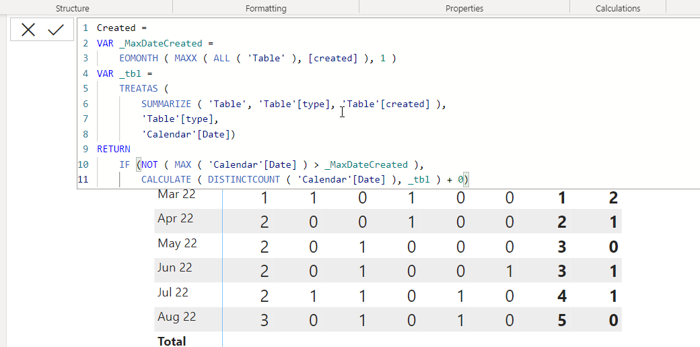700x347 pixels.
Task: Click the 3 in the Aug 22 row
Action: (265, 320)
